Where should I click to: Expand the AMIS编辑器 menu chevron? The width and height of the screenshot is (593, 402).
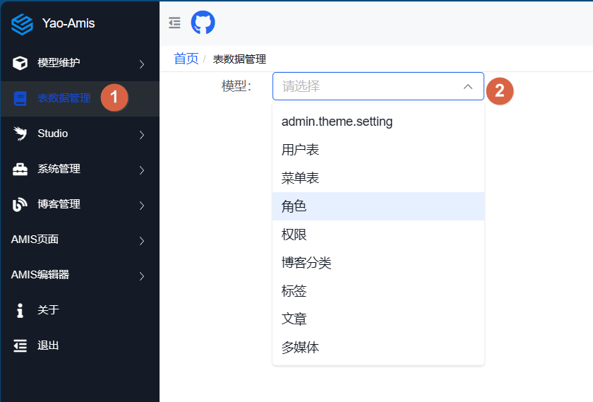coord(141,276)
